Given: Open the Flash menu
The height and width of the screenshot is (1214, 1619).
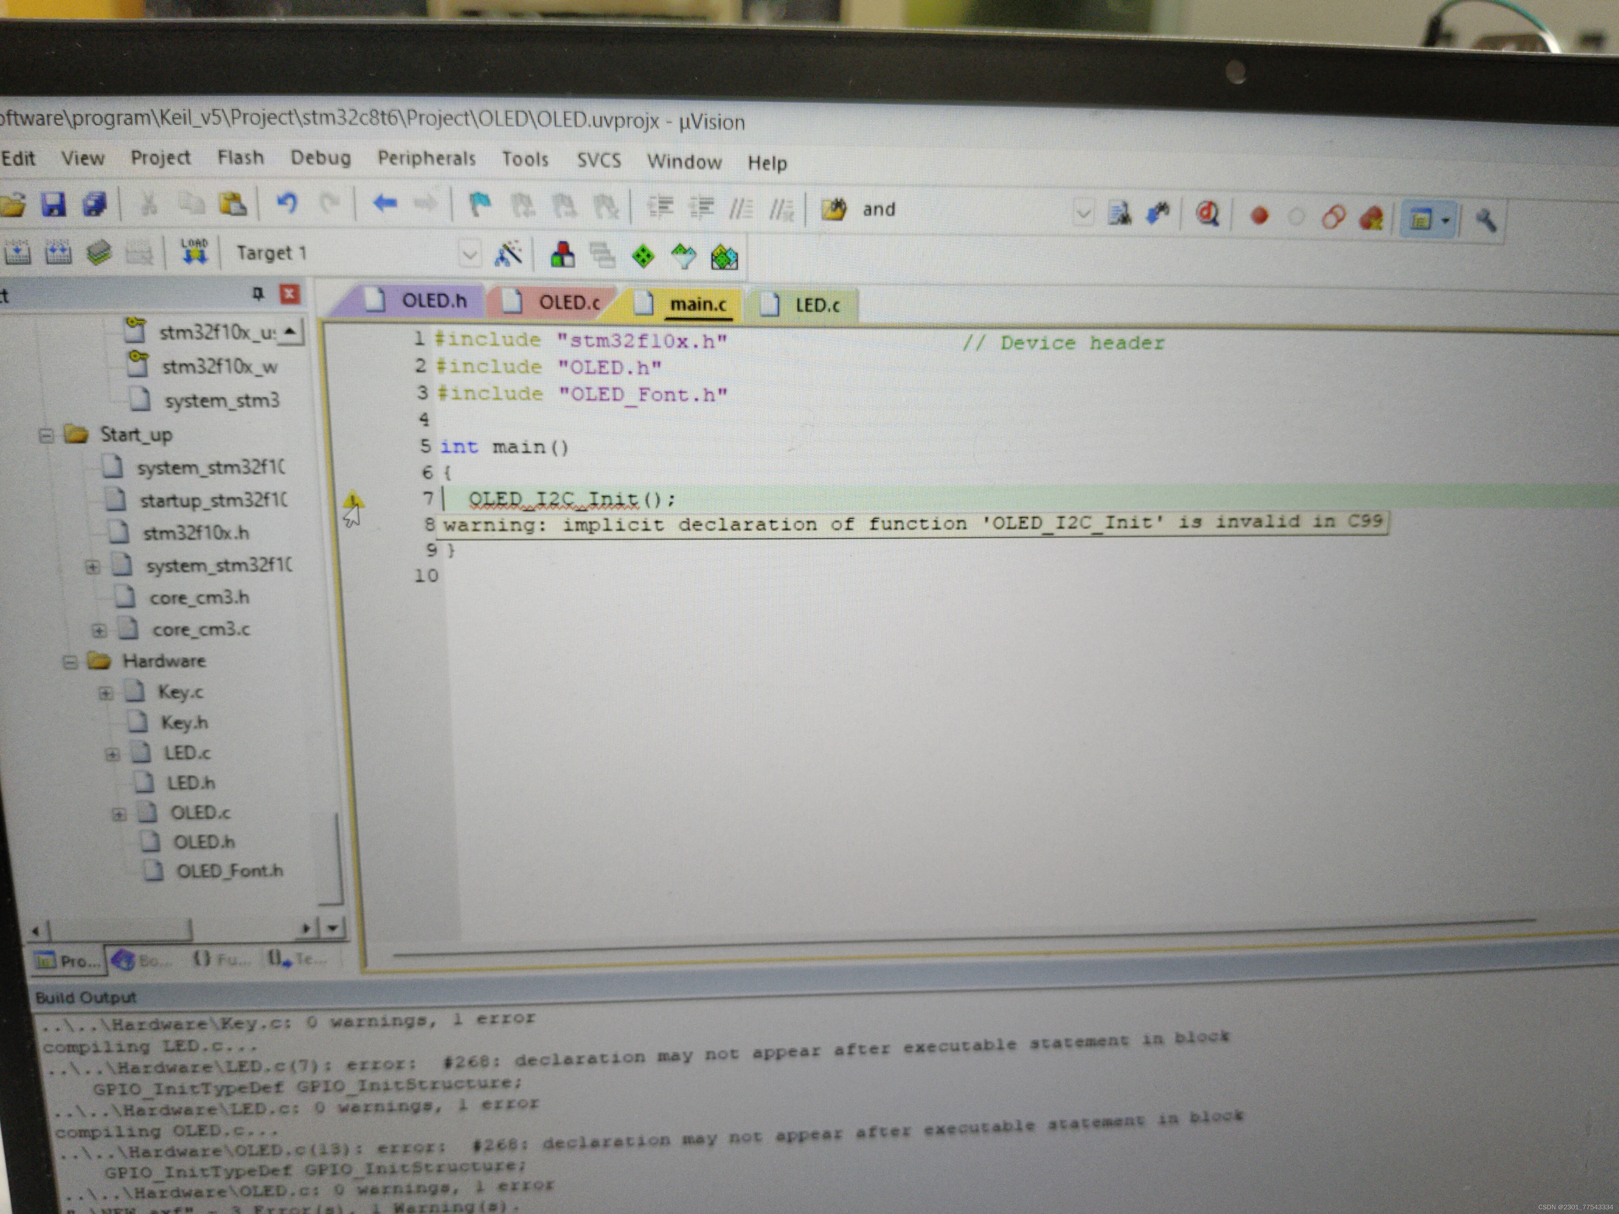Looking at the screenshot, I should click(240, 157).
